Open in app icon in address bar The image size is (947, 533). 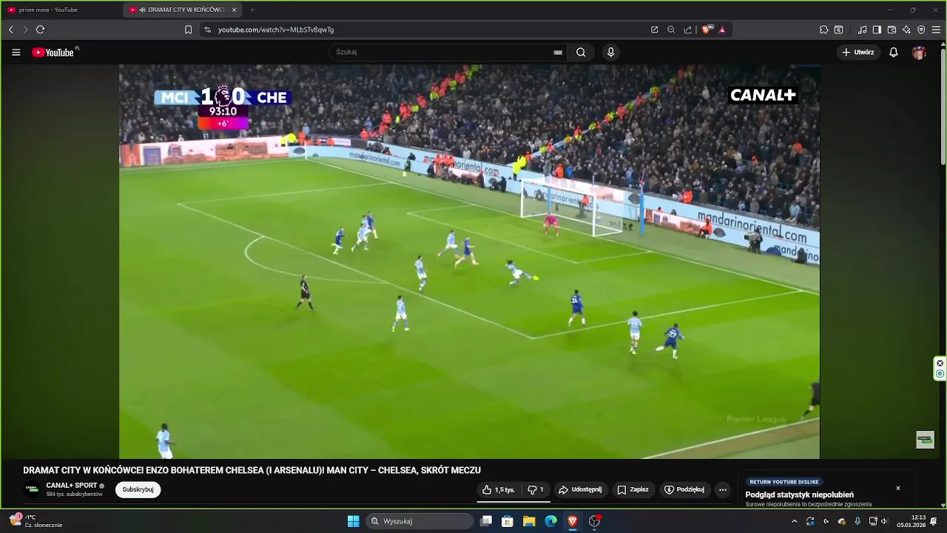(x=655, y=30)
